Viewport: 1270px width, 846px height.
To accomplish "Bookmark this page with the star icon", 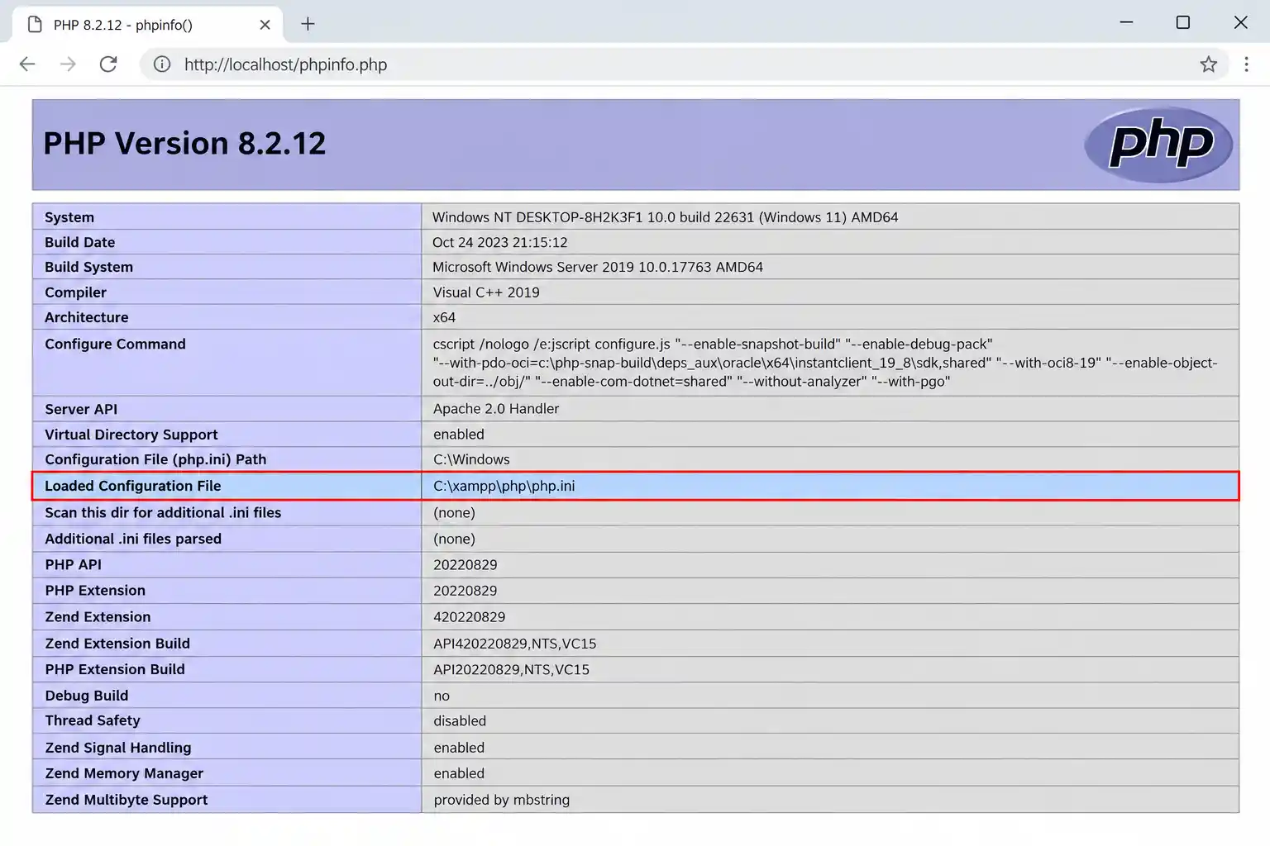I will click(1209, 64).
